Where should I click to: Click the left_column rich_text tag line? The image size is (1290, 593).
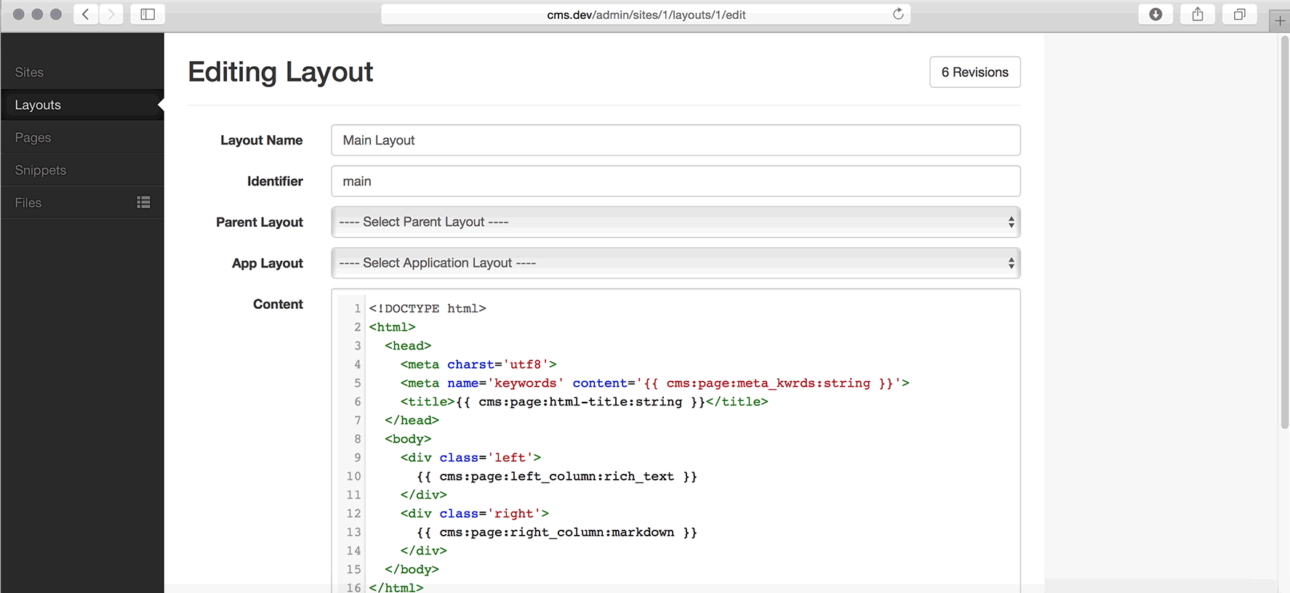(x=557, y=477)
